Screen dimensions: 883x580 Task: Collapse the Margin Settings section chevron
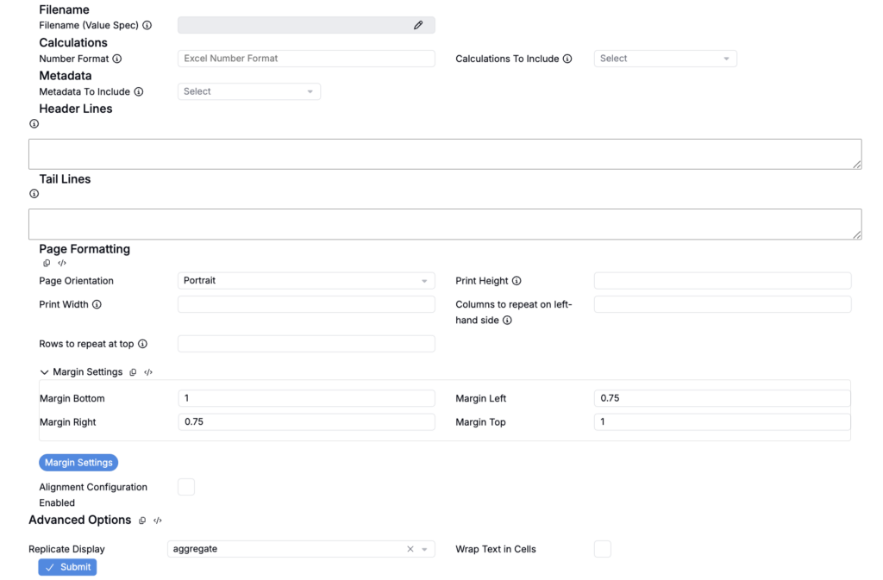click(44, 372)
